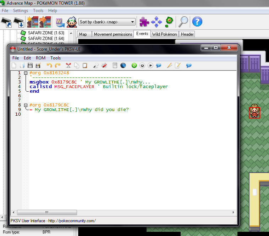Click Advance Map load ROM icon

[x=6, y=22]
